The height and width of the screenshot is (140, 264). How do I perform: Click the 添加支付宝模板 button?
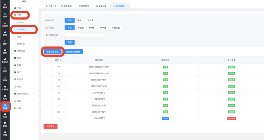point(73,52)
